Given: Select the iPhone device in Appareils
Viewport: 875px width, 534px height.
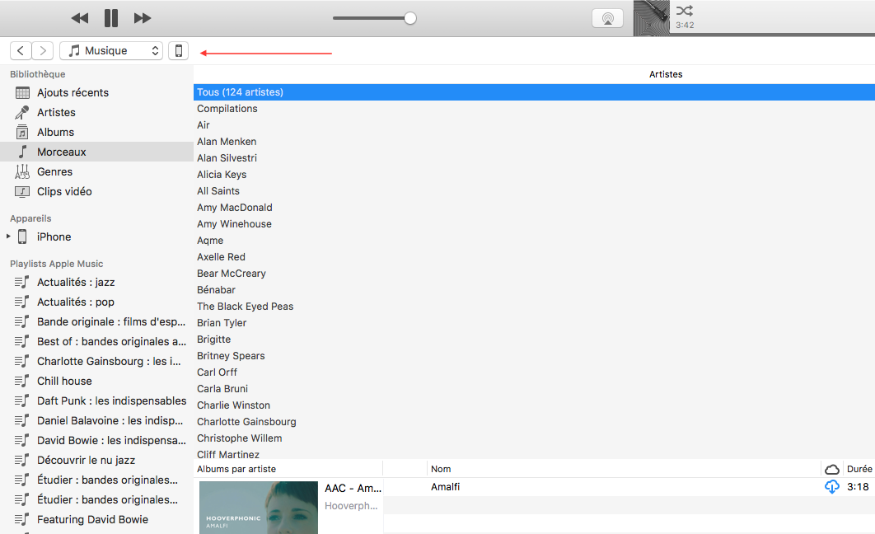Looking at the screenshot, I should coord(96,237).
